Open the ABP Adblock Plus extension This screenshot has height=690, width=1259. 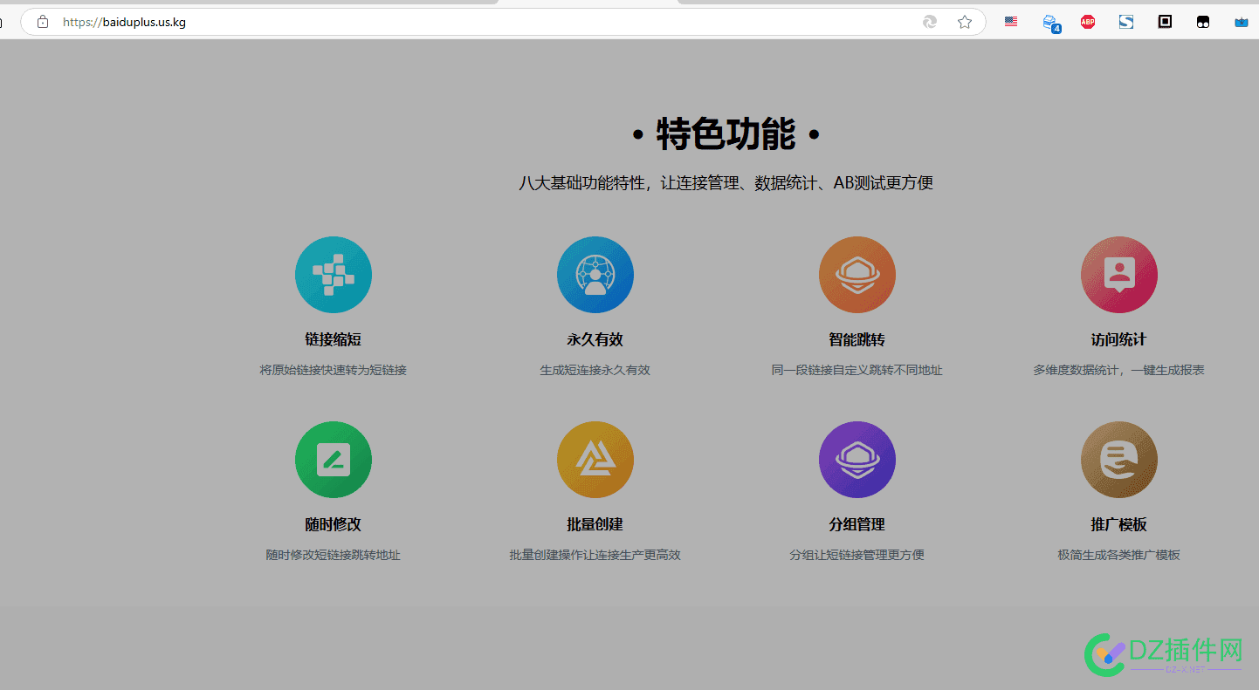coord(1088,22)
